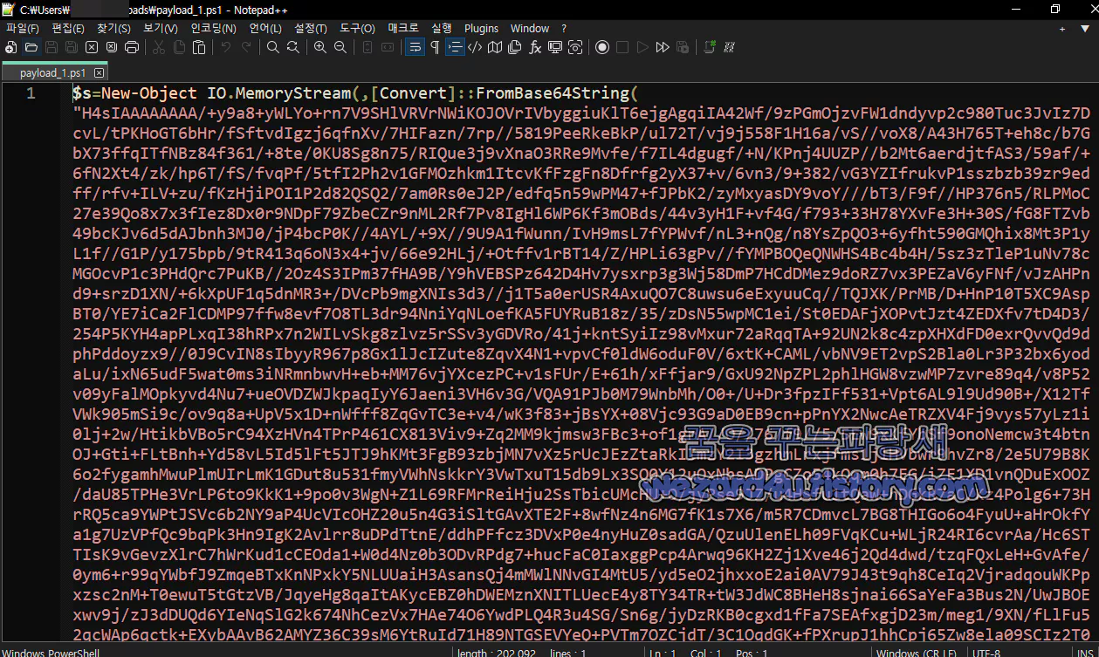Viewport: 1099px width, 657px height.
Task: Click the Copy toolbar icon
Action: [179, 47]
